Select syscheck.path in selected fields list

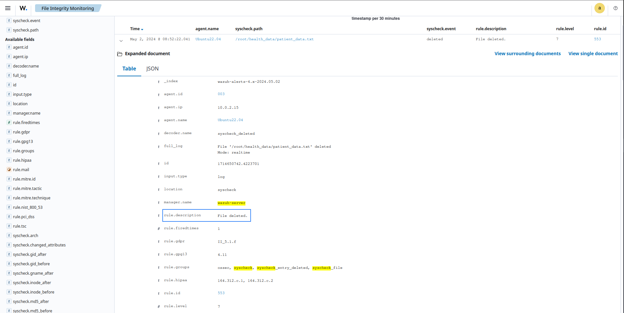26,30
